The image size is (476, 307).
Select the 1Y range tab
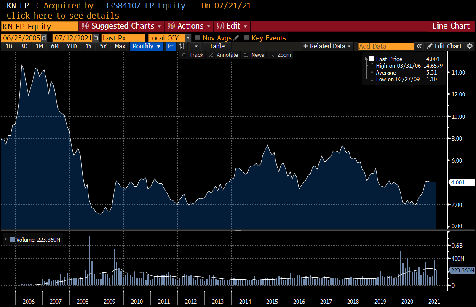[x=88, y=46]
